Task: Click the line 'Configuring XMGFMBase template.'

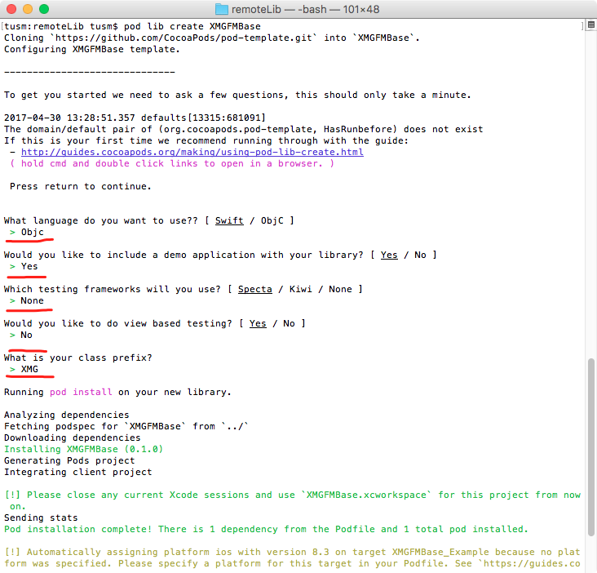Action: [92, 49]
